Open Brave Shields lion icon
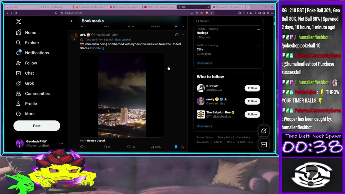The image size is (345, 194). [x=207, y=13]
